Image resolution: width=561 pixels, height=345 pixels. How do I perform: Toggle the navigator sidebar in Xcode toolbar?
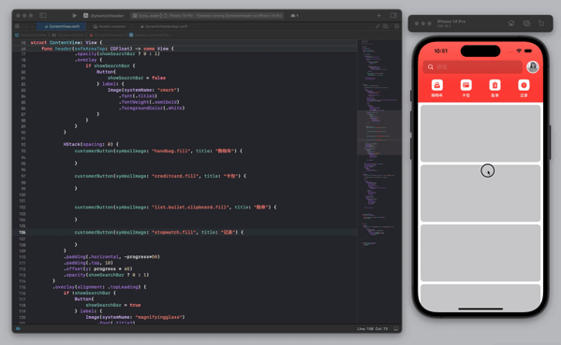42,15
